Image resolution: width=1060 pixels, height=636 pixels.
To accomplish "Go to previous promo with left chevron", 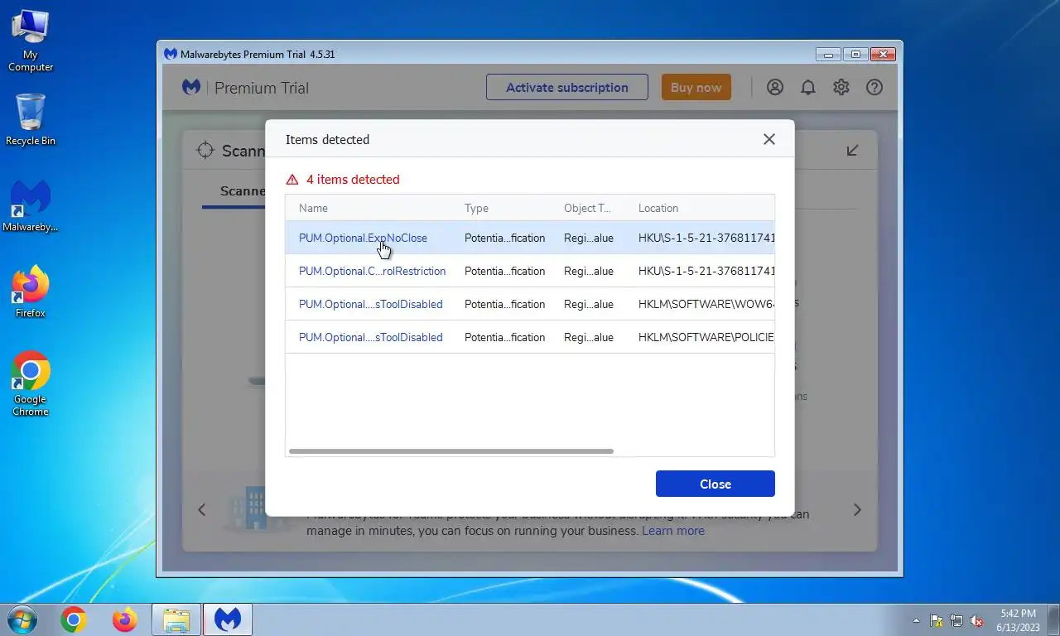I will tap(201, 510).
